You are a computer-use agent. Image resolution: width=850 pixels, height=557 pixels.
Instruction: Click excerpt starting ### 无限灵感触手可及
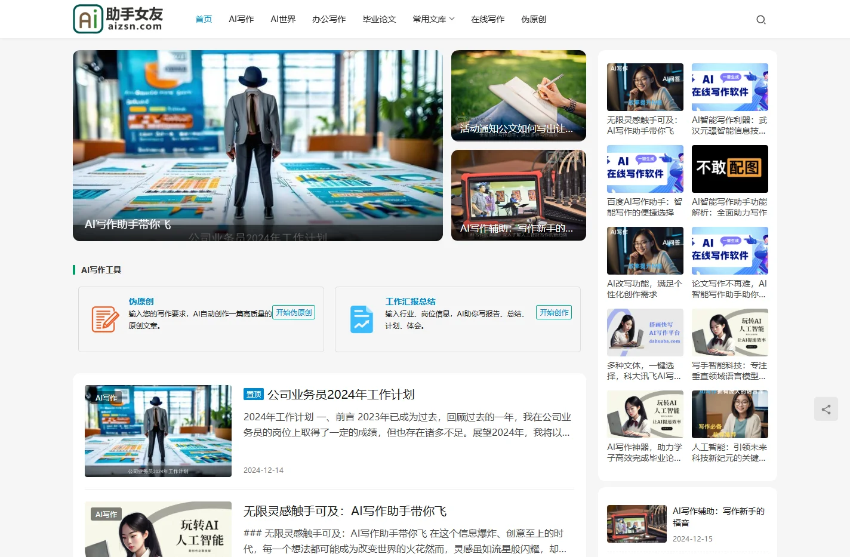(405, 541)
